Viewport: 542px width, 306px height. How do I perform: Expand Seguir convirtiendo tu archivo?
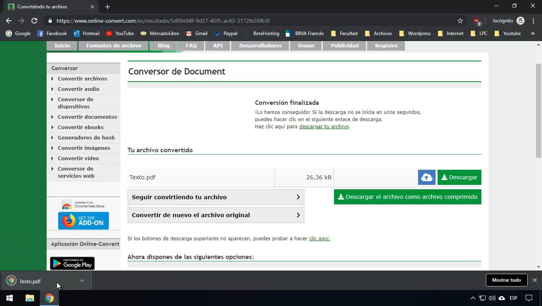click(x=216, y=197)
